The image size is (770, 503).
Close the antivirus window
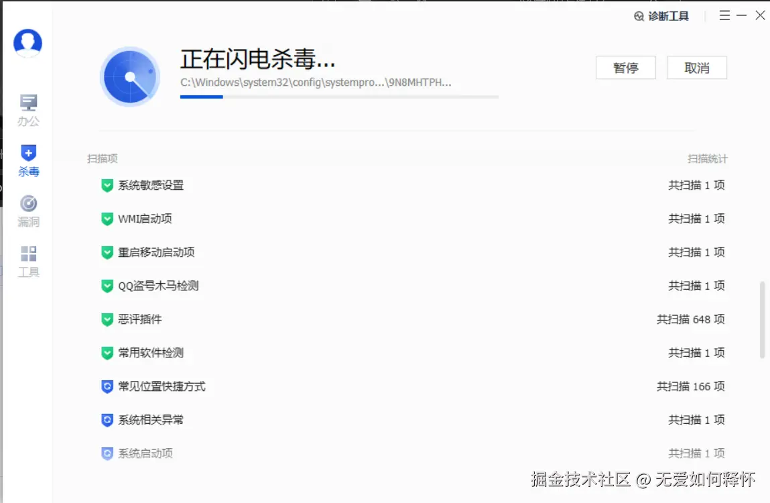pos(760,15)
